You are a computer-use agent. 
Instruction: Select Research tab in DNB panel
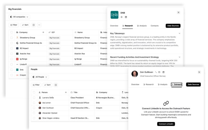[x=128, y=26]
